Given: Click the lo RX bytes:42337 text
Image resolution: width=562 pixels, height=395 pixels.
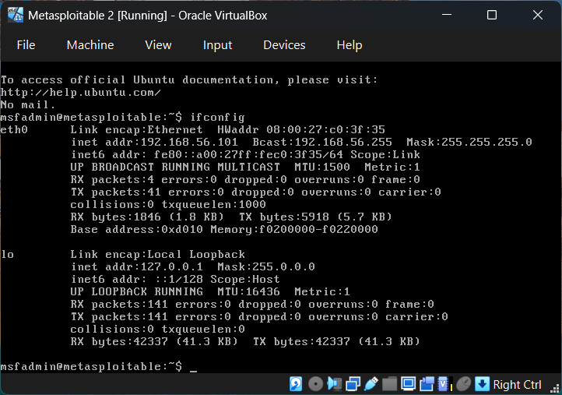Looking at the screenshot, I should 119,341.
